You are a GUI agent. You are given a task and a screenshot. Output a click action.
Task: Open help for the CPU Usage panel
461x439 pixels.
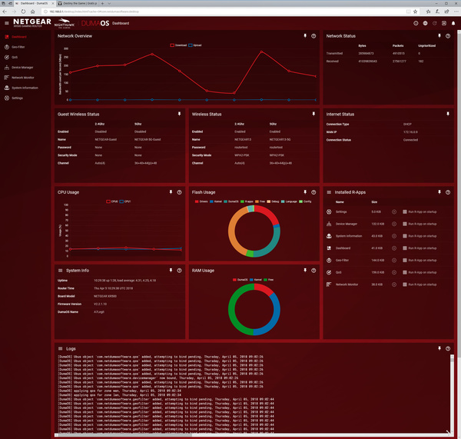pyautogui.click(x=179, y=192)
